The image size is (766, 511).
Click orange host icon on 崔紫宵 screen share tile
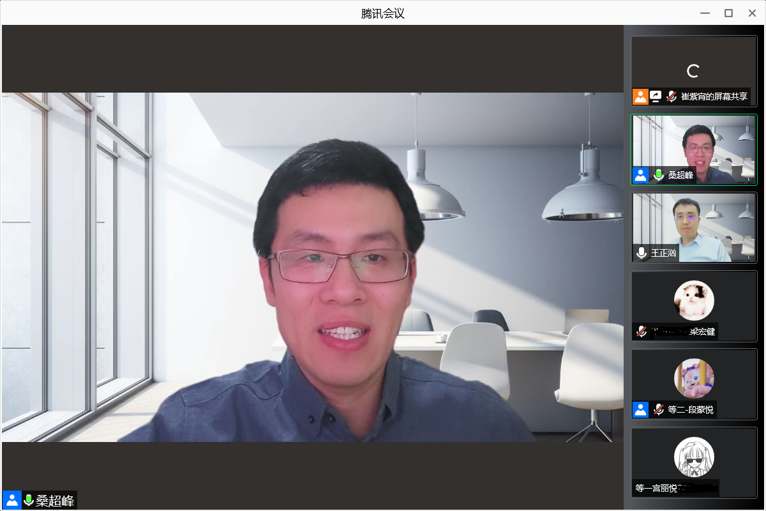[640, 96]
